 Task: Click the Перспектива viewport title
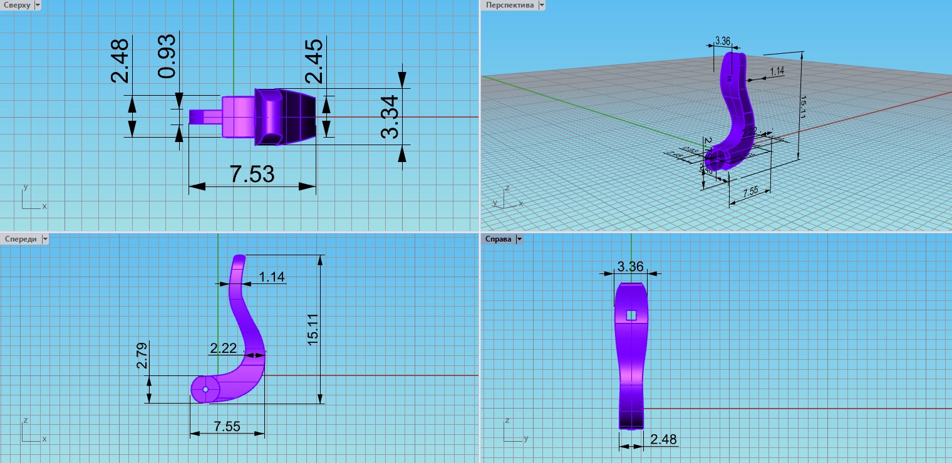510,5
